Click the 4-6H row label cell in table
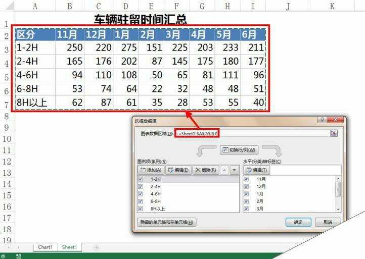The image size is (365, 259). [x=35, y=75]
